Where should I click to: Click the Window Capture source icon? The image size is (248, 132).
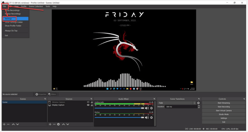49,102
